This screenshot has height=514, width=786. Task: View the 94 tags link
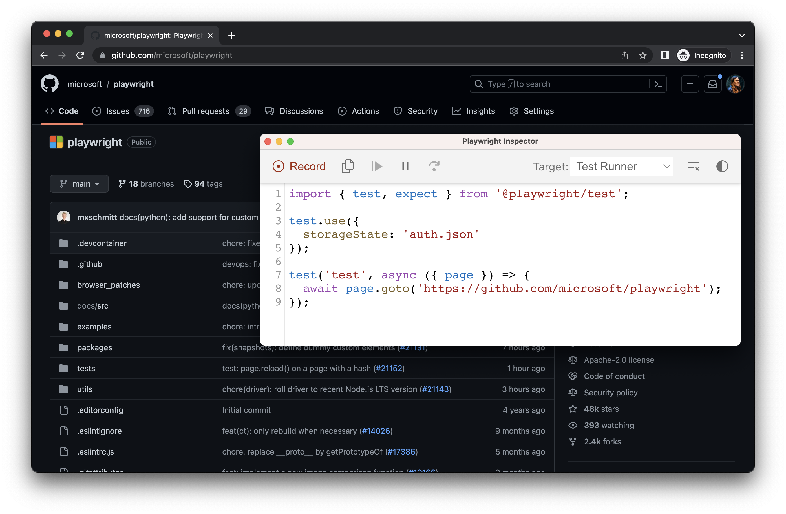(x=203, y=184)
